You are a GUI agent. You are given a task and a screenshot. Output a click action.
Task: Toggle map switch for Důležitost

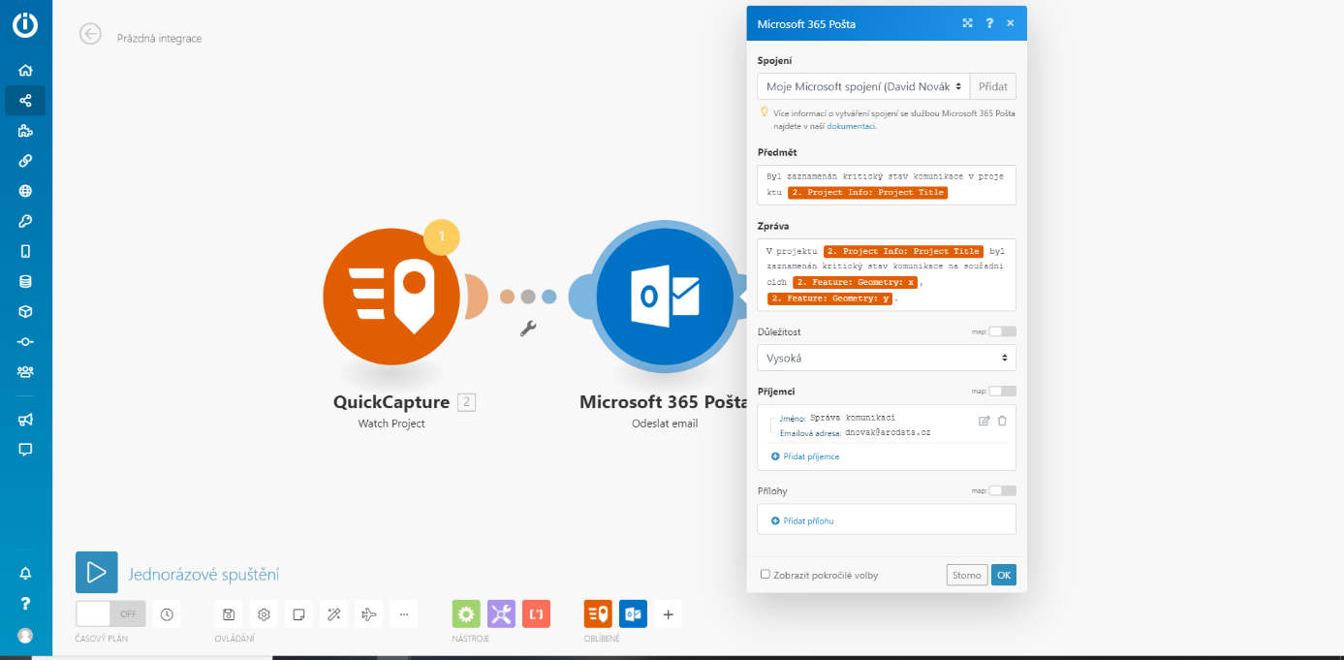[1002, 331]
